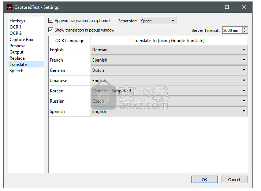This screenshot has width=261, height=191.
Task: Open the Output settings page
Action: pyautogui.click(x=26, y=52)
